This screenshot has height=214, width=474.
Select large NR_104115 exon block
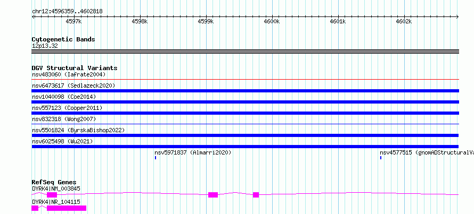pyautogui.click(x=67, y=208)
